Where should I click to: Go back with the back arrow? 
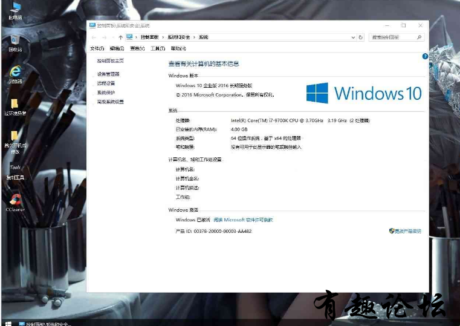click(x=94, y=37)
